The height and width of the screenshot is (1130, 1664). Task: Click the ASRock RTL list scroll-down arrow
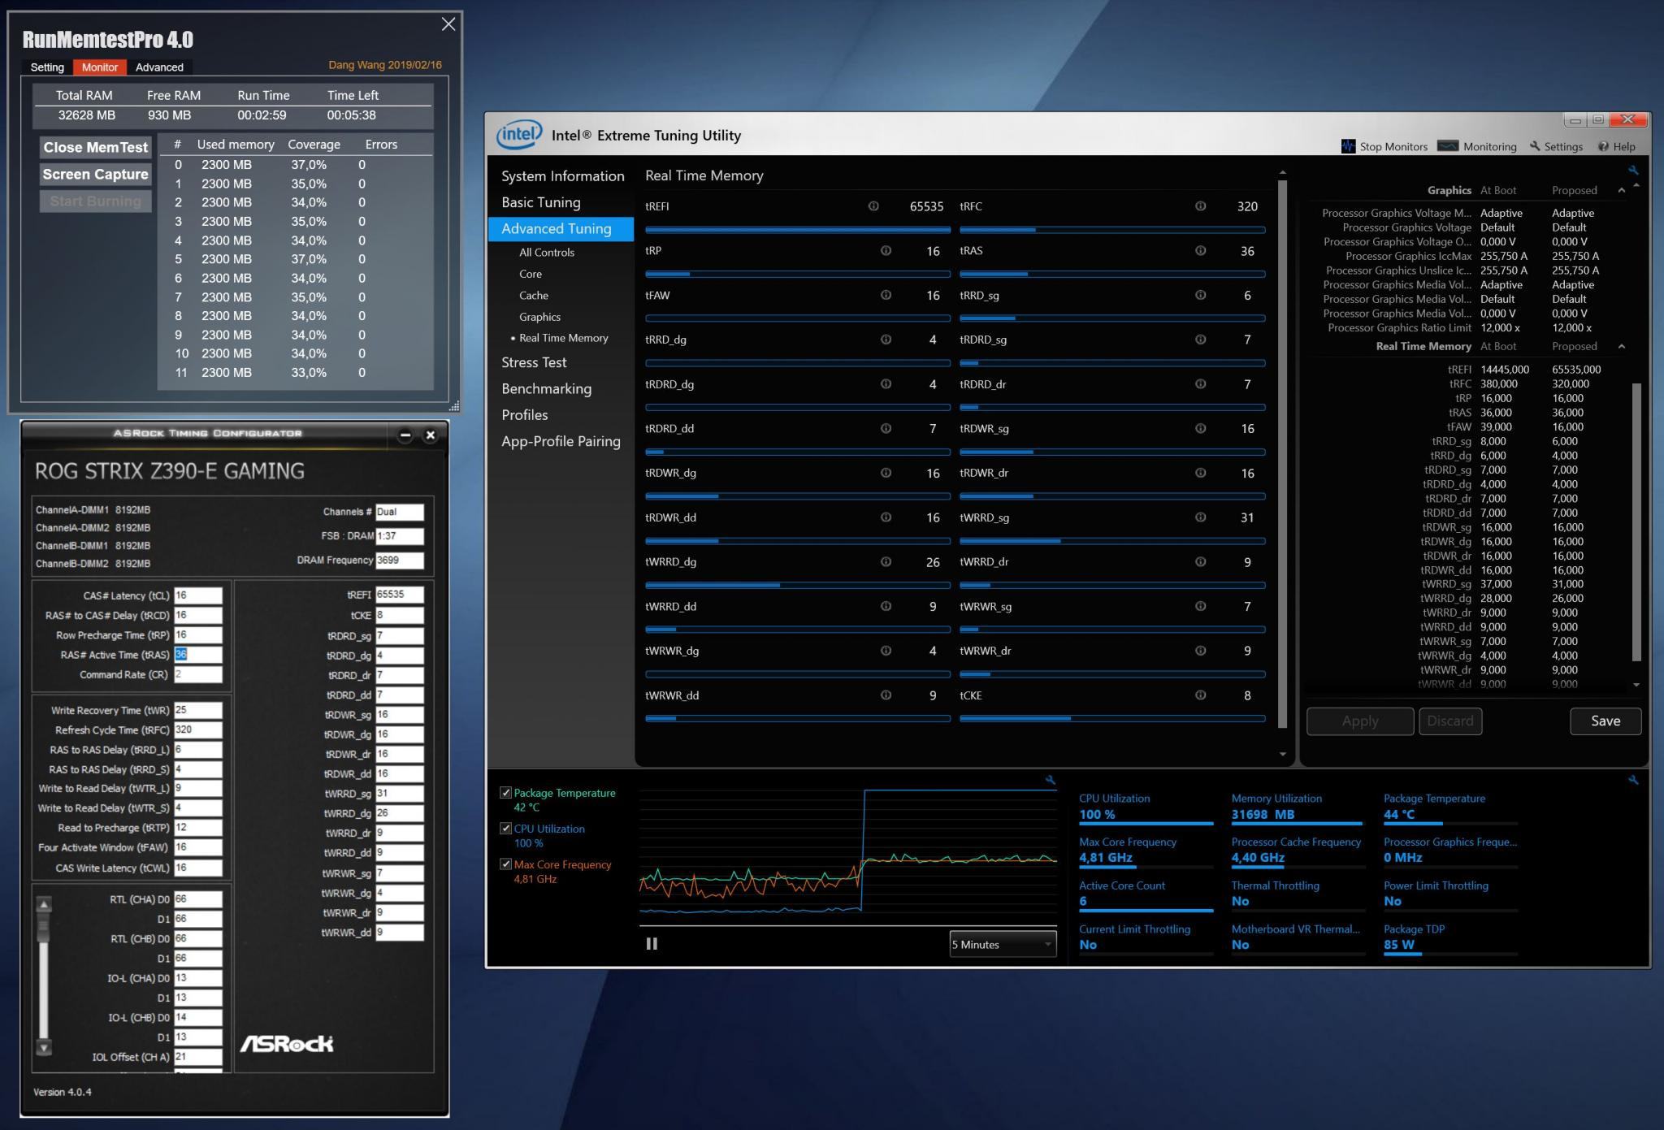(44, 1048)
